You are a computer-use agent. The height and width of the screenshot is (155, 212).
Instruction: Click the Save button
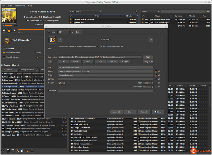(x=158, y=112)
